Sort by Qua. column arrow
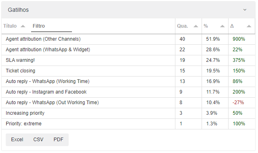The image size is (258, 153). pos(195,26)
